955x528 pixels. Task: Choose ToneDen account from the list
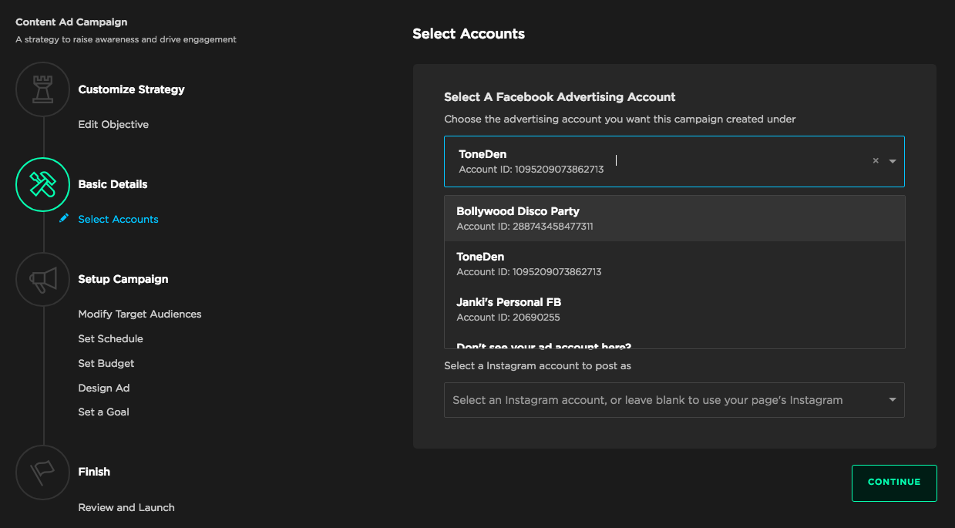674,264
